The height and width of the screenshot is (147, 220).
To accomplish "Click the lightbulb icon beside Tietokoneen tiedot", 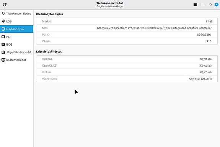I will pyautogui.click(x=3, y=14).
